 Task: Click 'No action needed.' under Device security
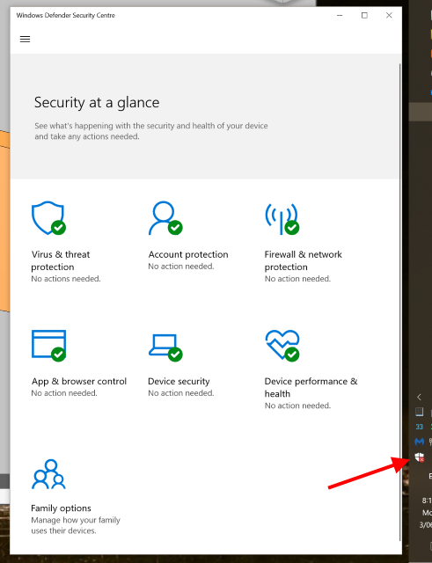(181, 393)
